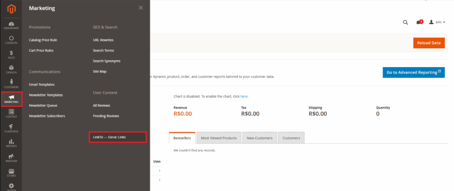The height and width of the screenshot is (191, 454).
Task: Click the Magento logo icon
Action: point(11,8)
